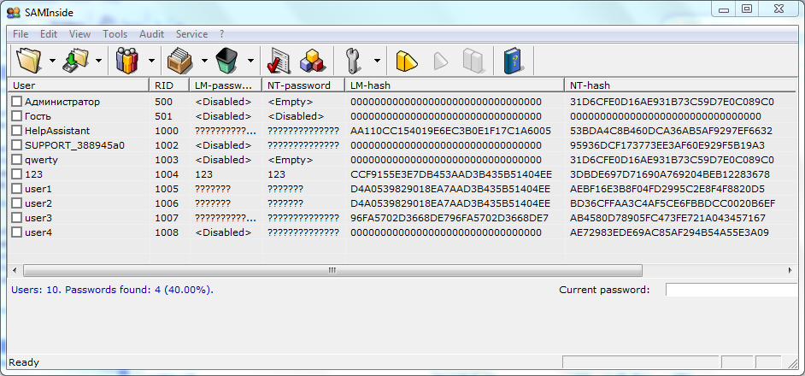Viewport: 805px width, 376px height.
Task: Sort by the LM-password column header
Action: (226, 85)
